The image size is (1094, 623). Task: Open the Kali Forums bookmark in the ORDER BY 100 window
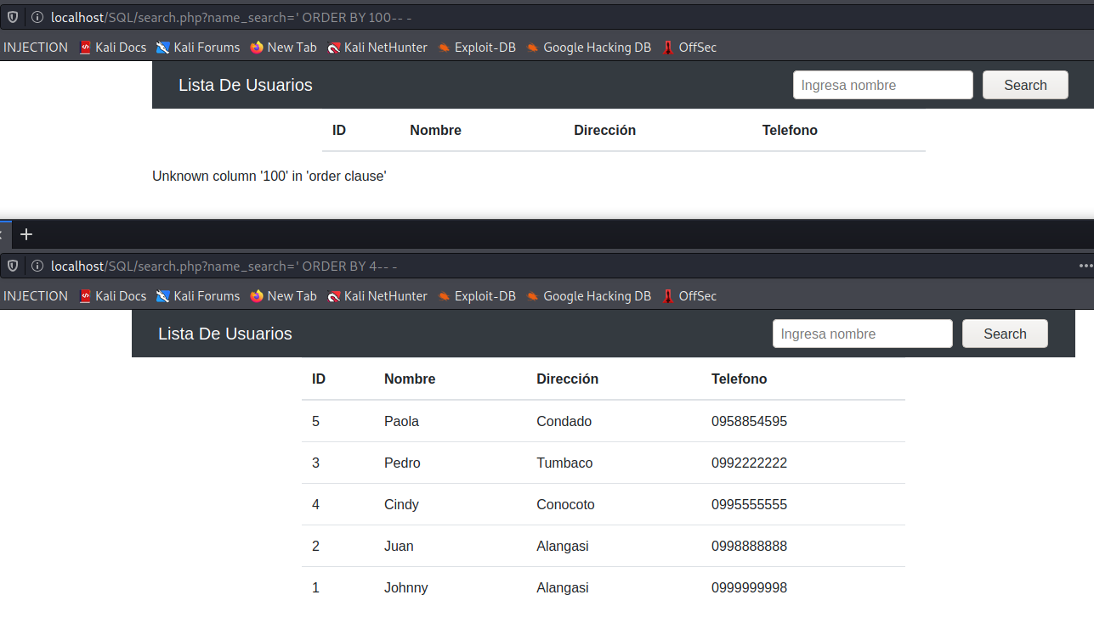[x=198, y=48]
